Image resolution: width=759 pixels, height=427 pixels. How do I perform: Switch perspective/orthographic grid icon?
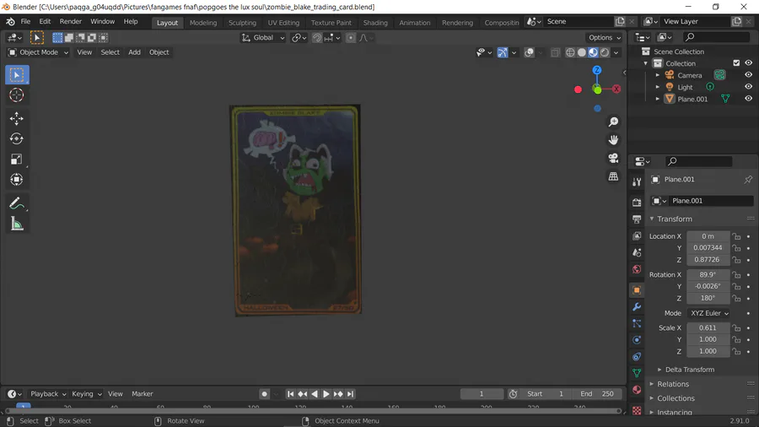click(613, 176)
